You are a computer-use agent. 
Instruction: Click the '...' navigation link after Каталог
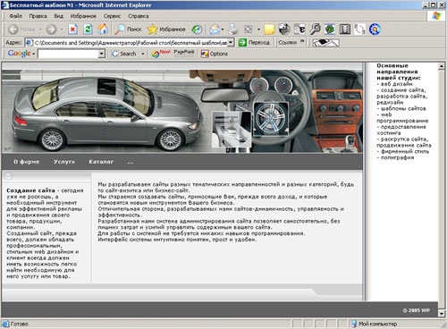[x=131, y=163]
